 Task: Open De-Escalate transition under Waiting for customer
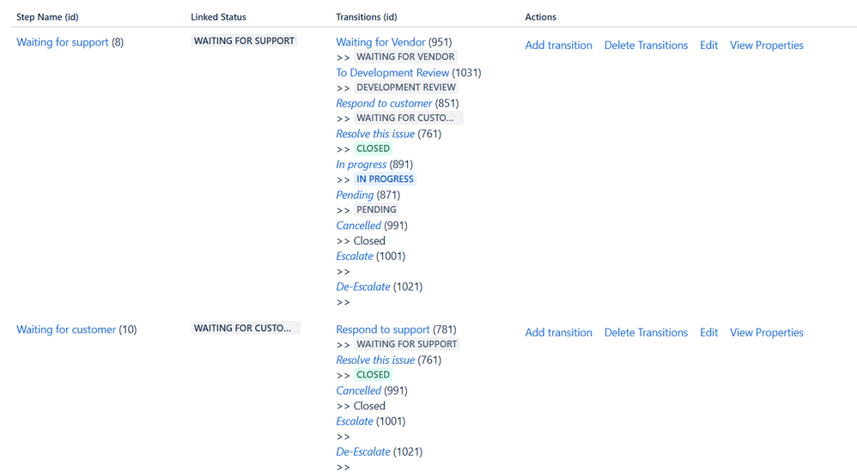363,451
